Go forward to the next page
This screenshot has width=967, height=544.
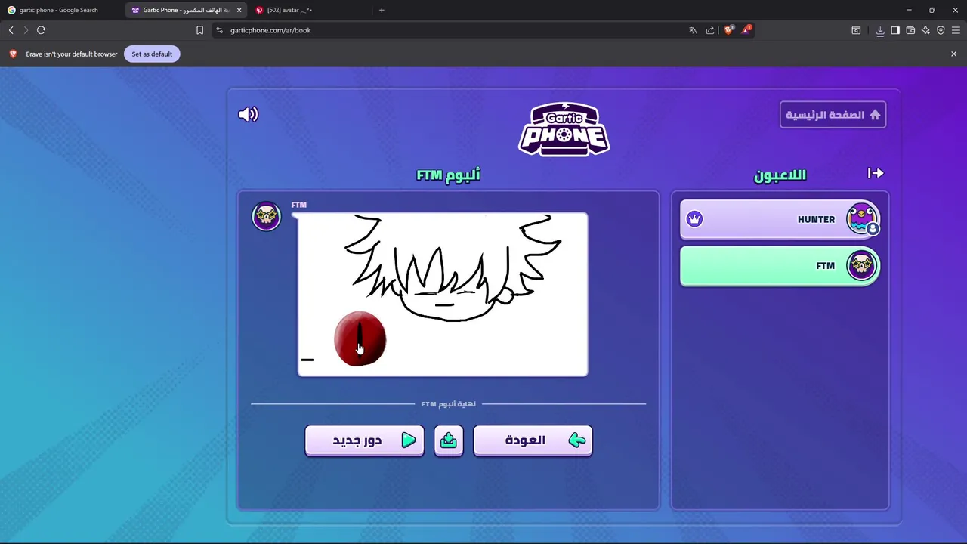(x=26, y=30)
